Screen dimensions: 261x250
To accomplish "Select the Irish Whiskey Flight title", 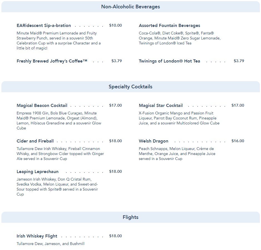I will point(37,236).
